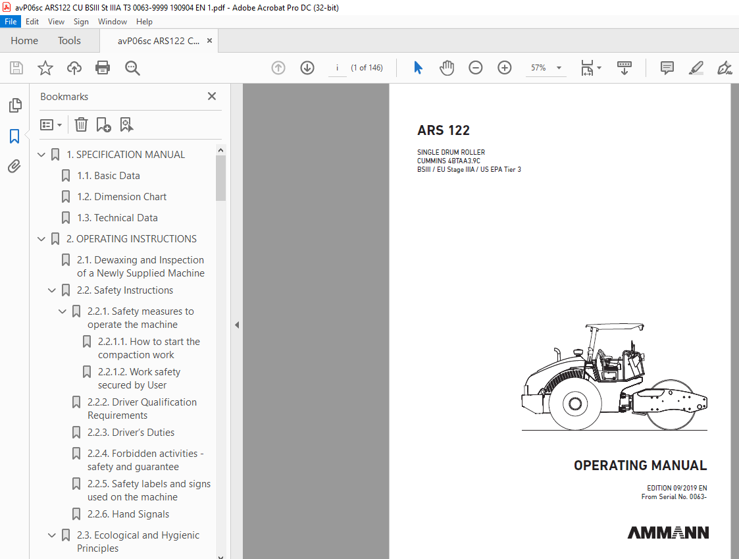Screen dimensions: 739x559
Task: Click the zoom percentage 57% field
Action: coord(538,68)
